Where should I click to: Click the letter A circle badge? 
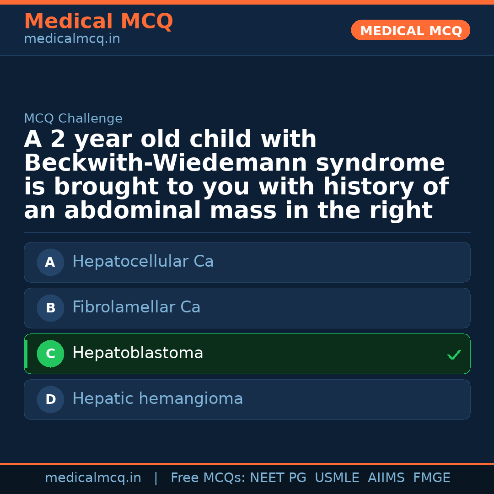point(50,262)
